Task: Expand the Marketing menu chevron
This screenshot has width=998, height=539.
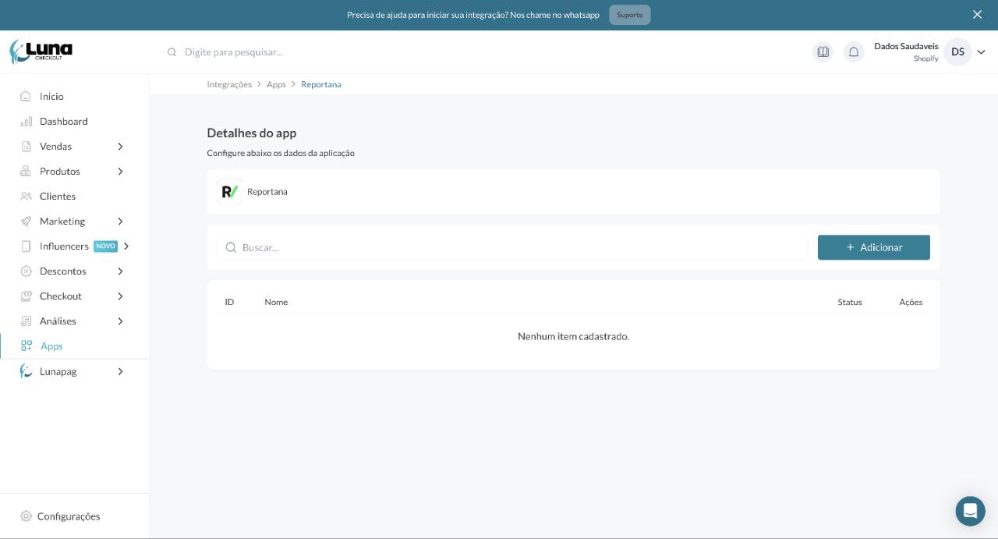Action: (120, 222)
